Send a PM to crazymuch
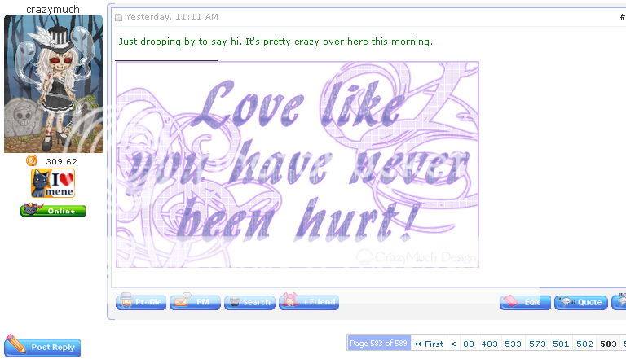The height and width of the screenshot is (359, 626). 195,302
